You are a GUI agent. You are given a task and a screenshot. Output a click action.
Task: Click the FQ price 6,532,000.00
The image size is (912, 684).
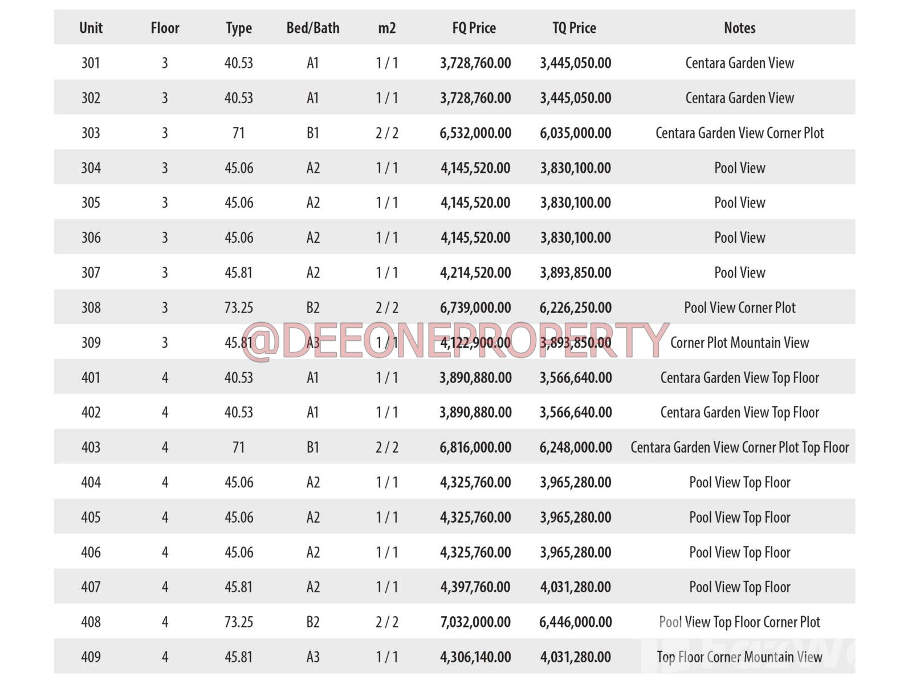(x=475, y=133)
